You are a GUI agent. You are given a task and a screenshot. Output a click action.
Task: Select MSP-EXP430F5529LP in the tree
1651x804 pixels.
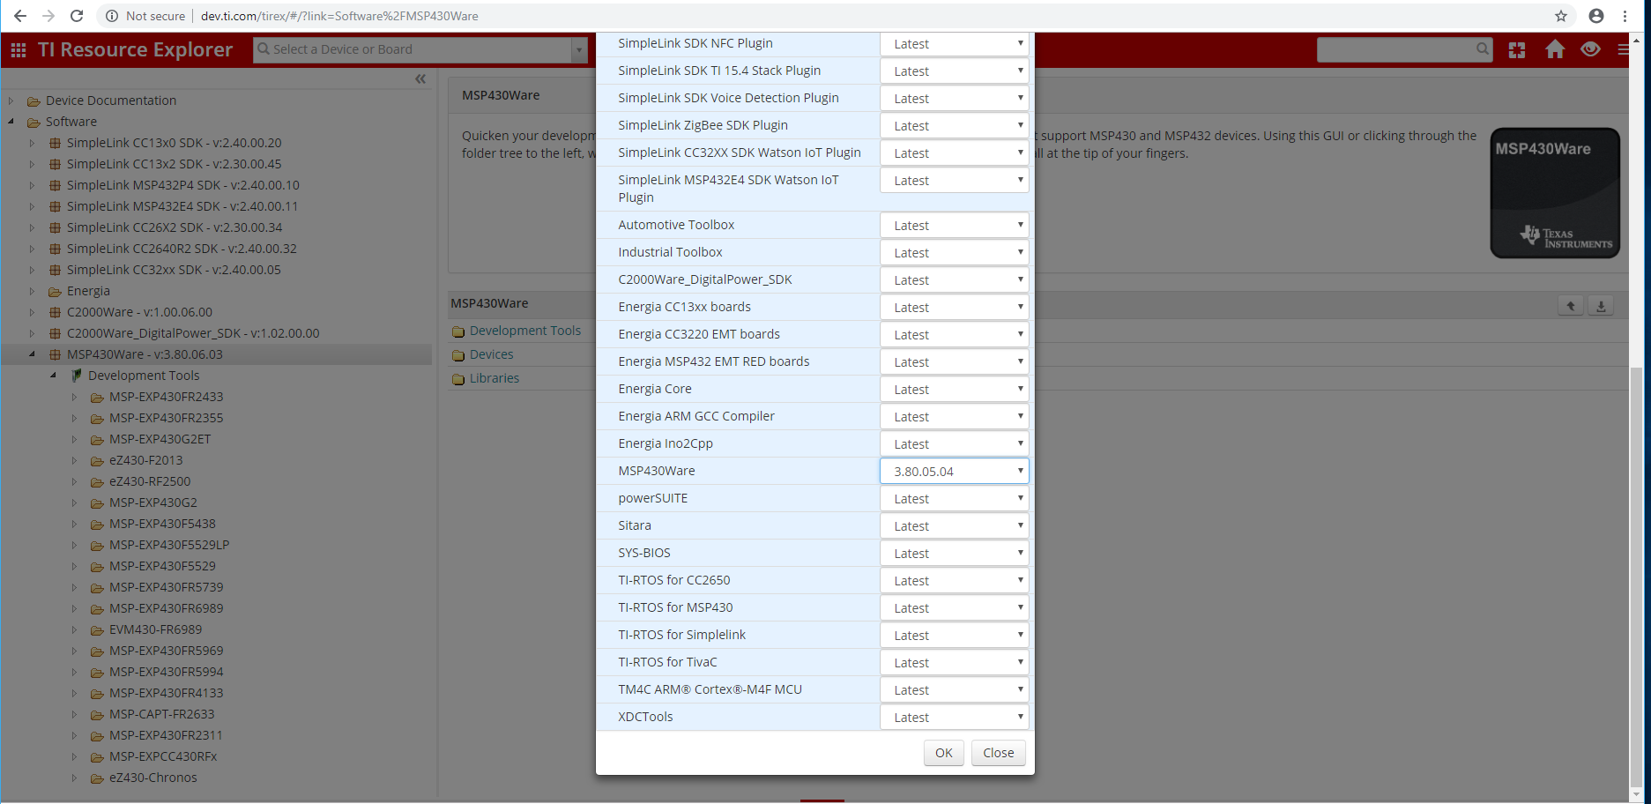[169, 545]
